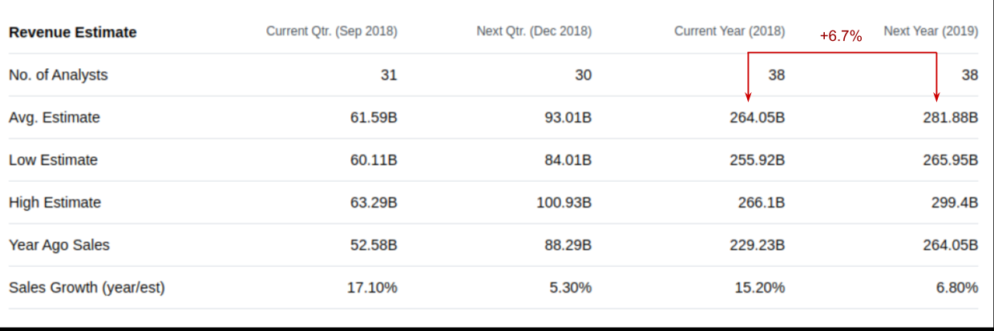Click the Avg. Estimate row label
This screenshot has height=331, width=994.
(x=55, y=118)
